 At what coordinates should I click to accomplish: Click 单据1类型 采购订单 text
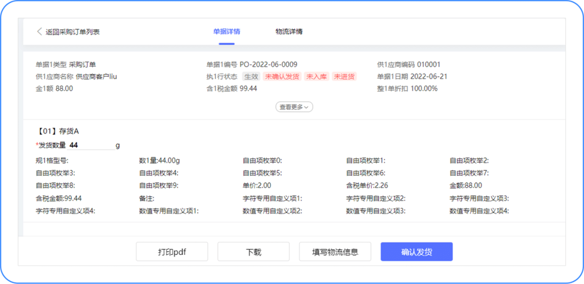66,64
